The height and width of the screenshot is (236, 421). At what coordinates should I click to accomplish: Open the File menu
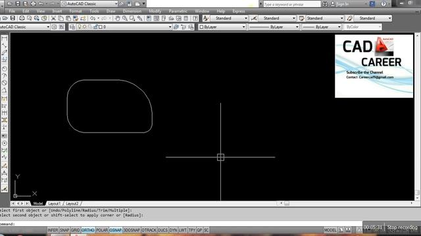coord(12,11)
